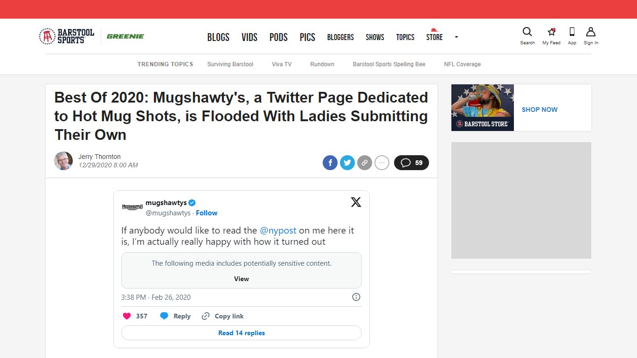Open the BLOGS menu
Viewport: 637px width, 358px height.
(218, 37)
